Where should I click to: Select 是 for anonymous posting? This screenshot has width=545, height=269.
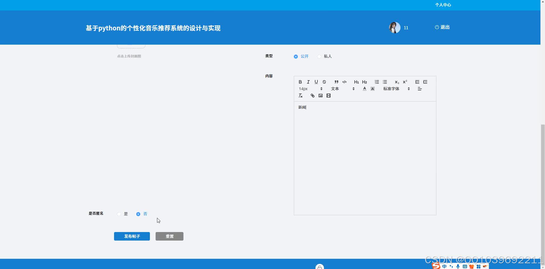(119, 214)
